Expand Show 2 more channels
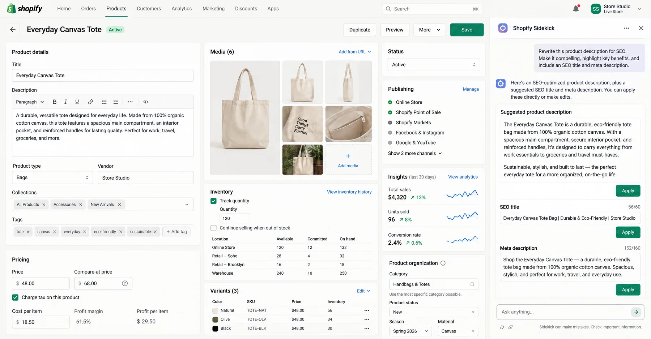This screenshot has width=651, height=339. (x=415, y=153)
